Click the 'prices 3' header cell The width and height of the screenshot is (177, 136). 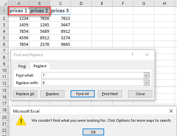click(x=61, y=11)
